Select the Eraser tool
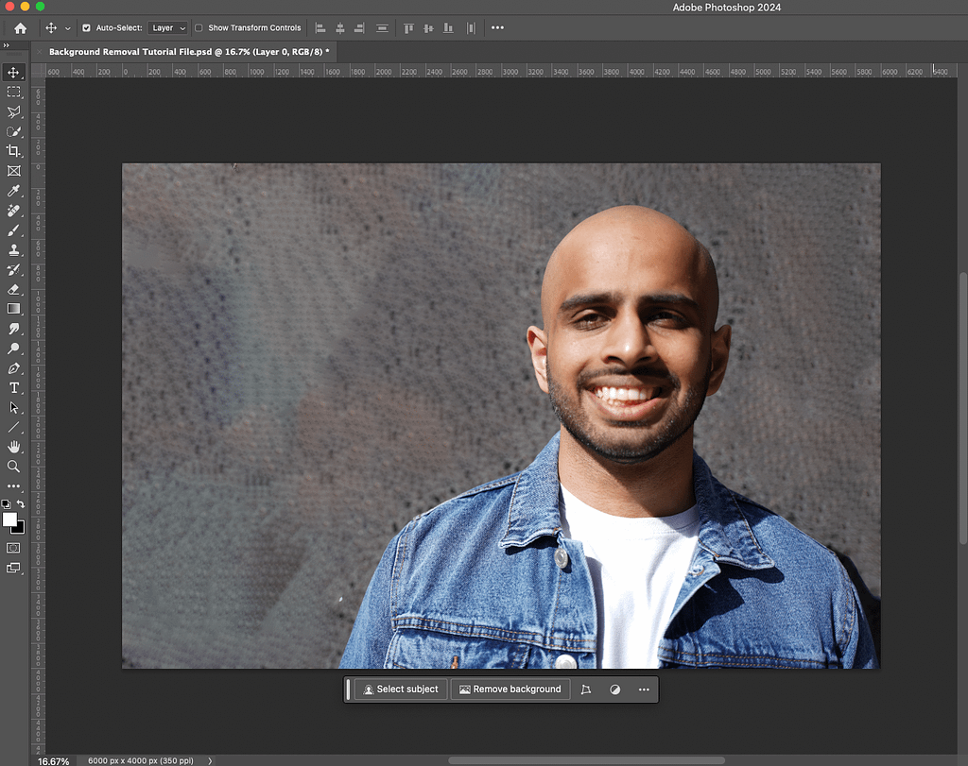 click(13, 290)
